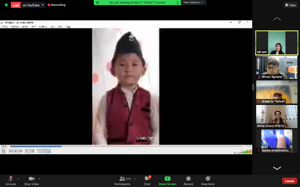Image resolution: width=300 pixels, height=187 pixels.
Task: Click the green Share Screen icon
Action: (167, 179)
